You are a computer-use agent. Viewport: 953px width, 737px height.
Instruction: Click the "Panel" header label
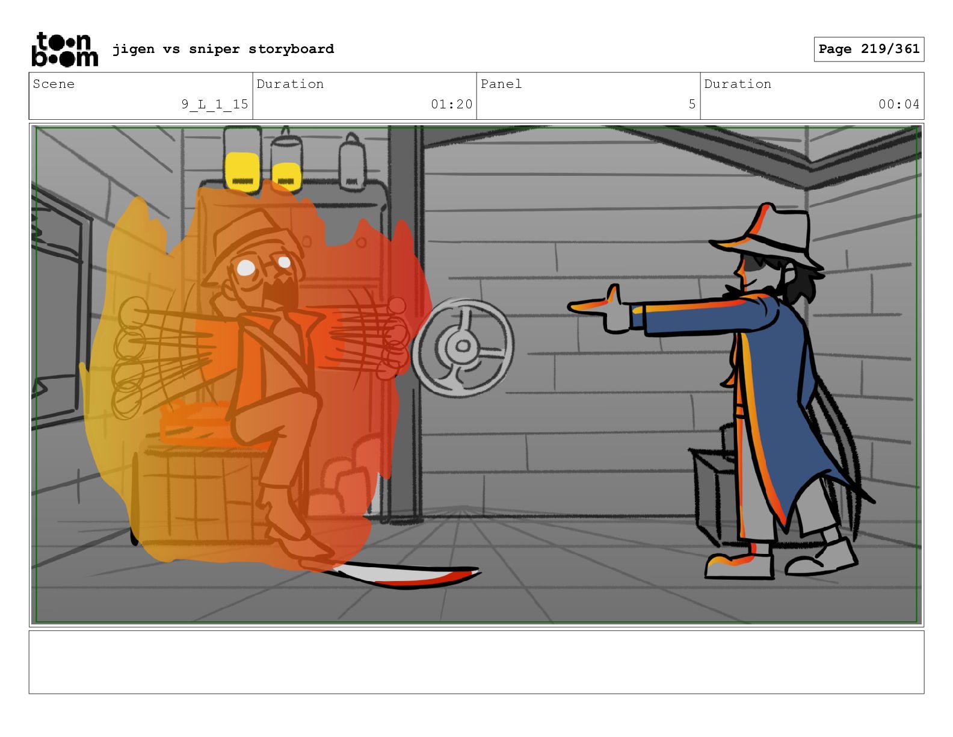coord(501,84)
